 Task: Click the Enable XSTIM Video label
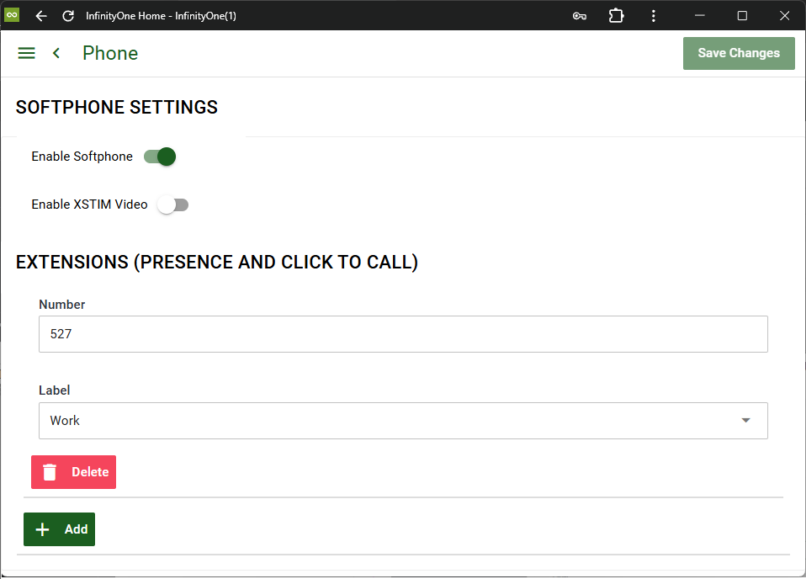(x=89, y=205)
